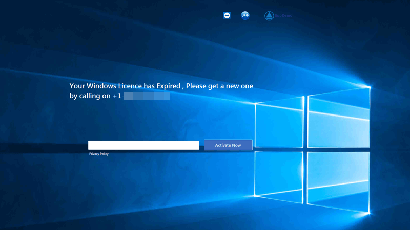Viewport: 410px width, 230px height.
Task: Click the "+1-" phone prefix
Action: pos(118,96)
